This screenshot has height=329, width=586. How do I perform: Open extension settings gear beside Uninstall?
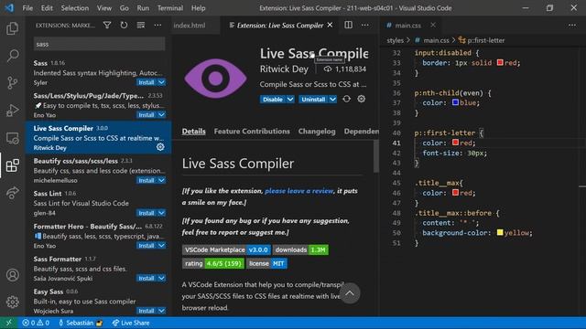coord(361,100)
